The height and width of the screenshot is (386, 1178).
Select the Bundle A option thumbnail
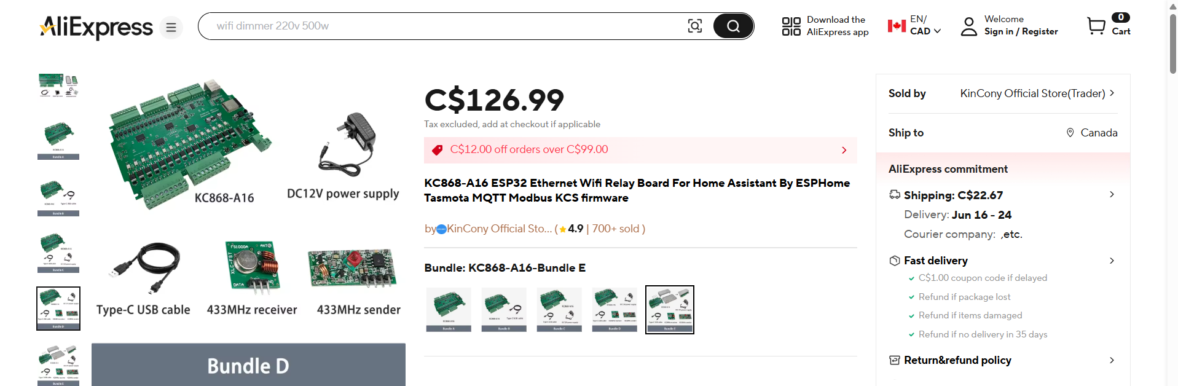click(449, 309)
